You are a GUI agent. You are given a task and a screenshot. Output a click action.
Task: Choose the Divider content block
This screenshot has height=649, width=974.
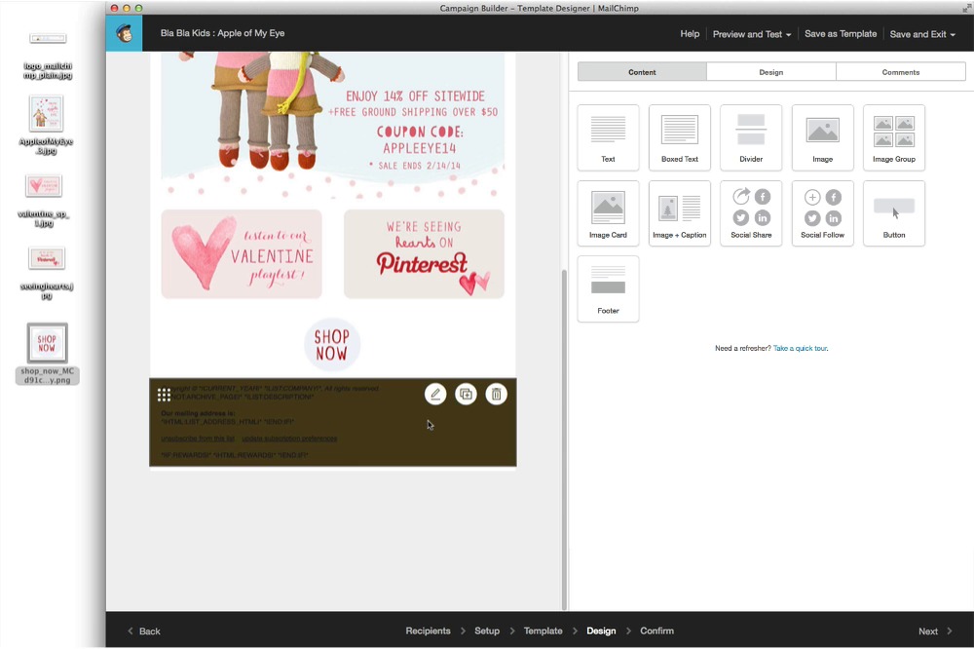(x=751, y=137)
